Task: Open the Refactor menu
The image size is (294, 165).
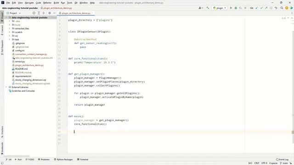Action: 47,3
